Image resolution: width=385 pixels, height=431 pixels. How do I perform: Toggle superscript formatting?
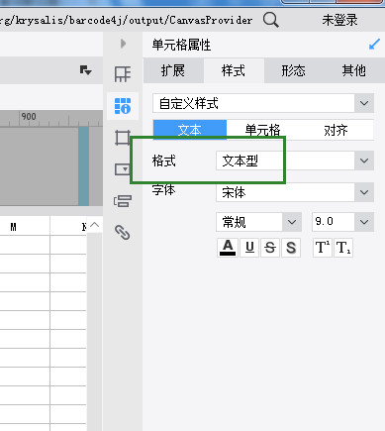[x=322, y=248]
